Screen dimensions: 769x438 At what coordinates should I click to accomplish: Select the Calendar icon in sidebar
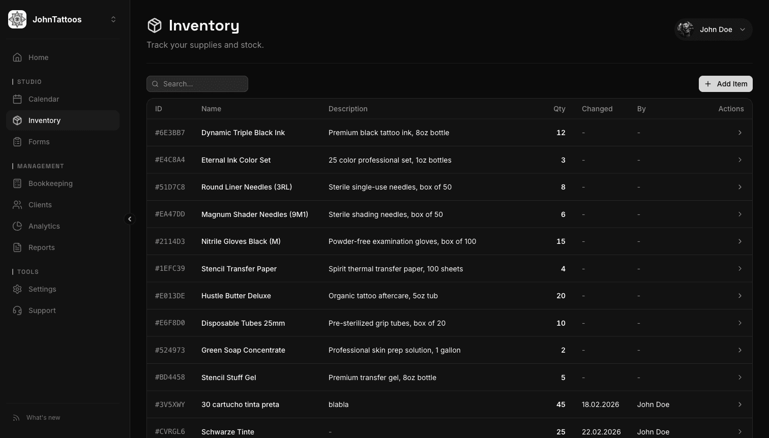[x=18, y=99]
